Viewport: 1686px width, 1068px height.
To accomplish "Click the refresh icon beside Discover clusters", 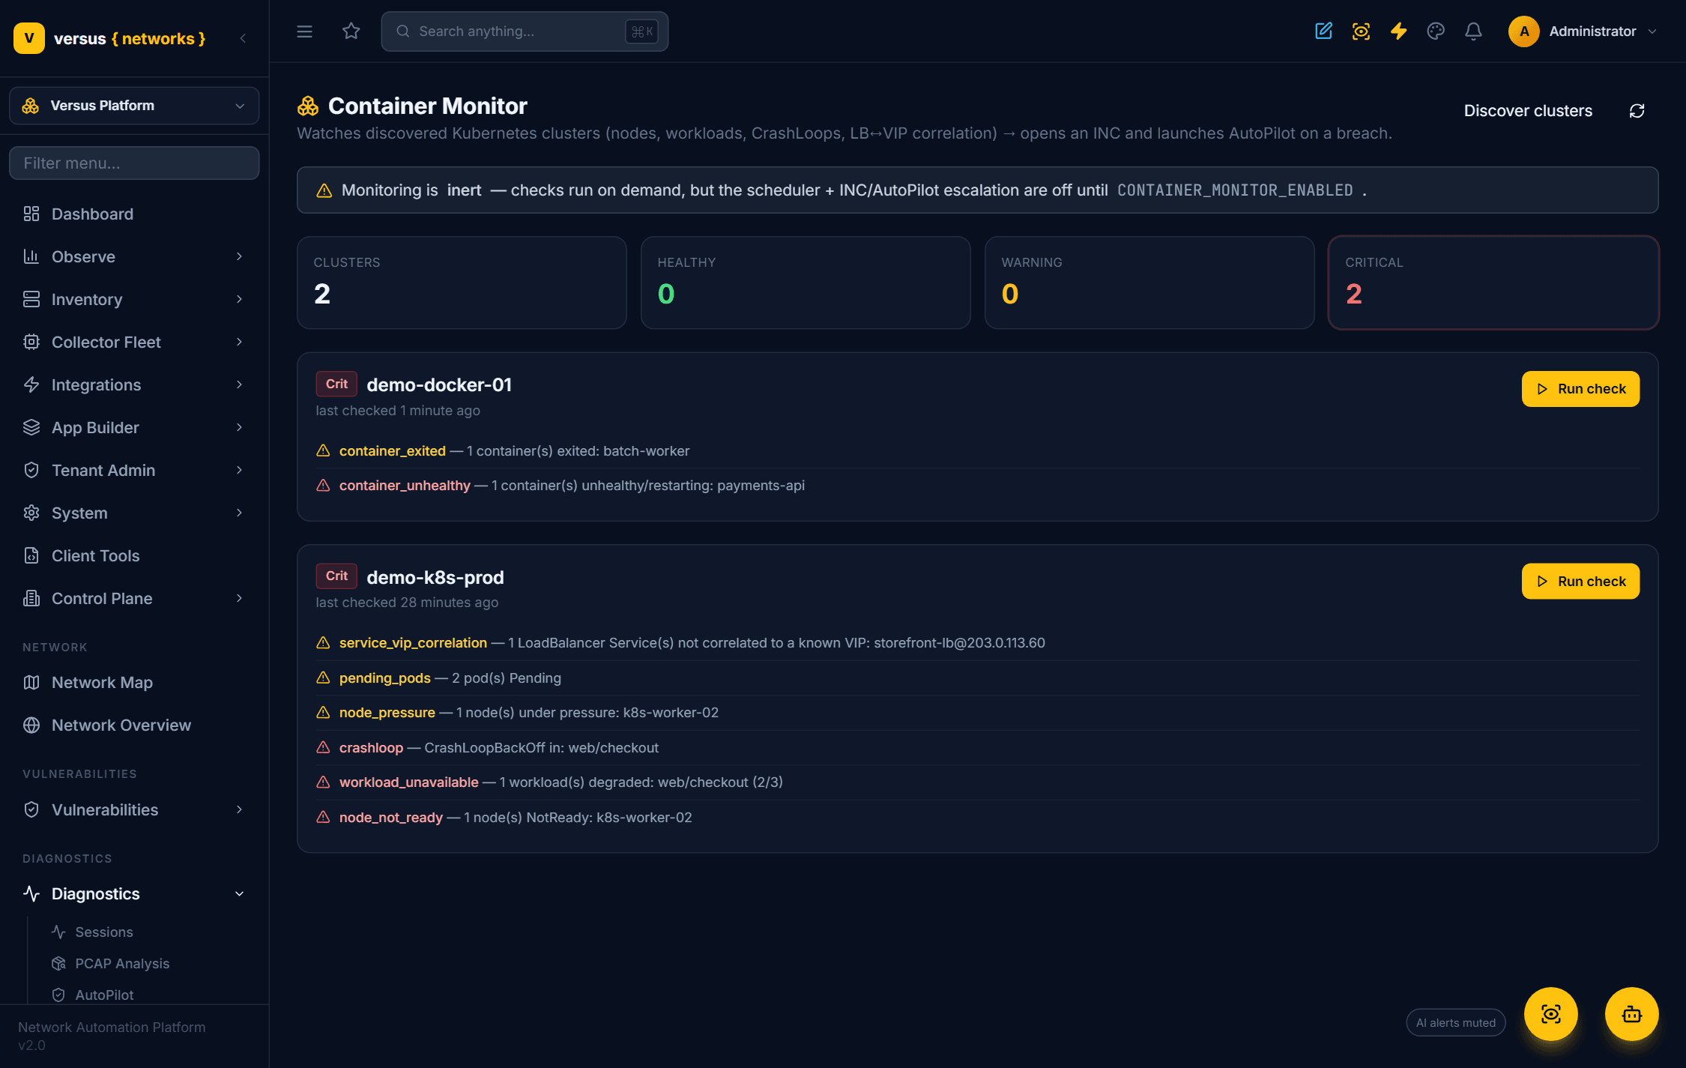I will pos(1637,111).
